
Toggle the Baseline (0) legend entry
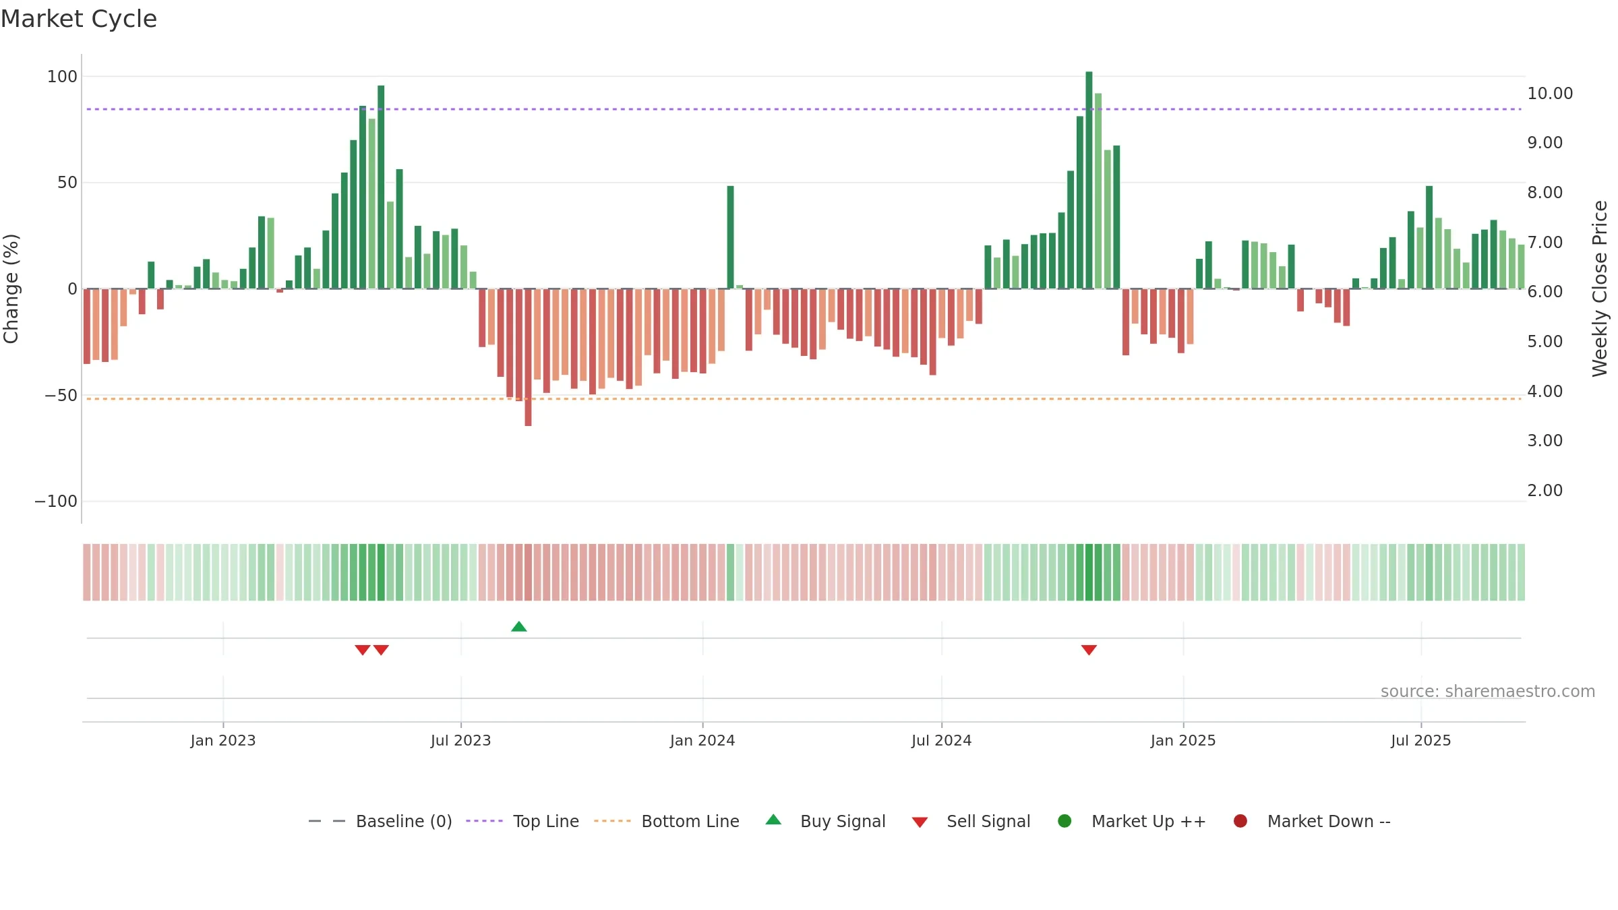(x=380, y=821)
